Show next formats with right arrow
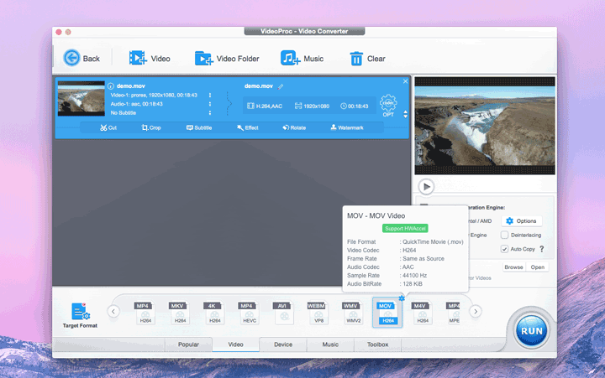The image size is (605, 378). click(476, 311)
